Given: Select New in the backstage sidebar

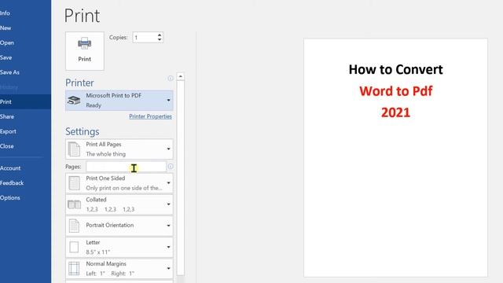Looking at the screenshot, I should tap(6, 28).
